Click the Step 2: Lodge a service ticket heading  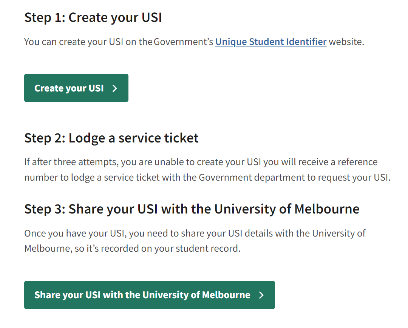pos(111,138)
